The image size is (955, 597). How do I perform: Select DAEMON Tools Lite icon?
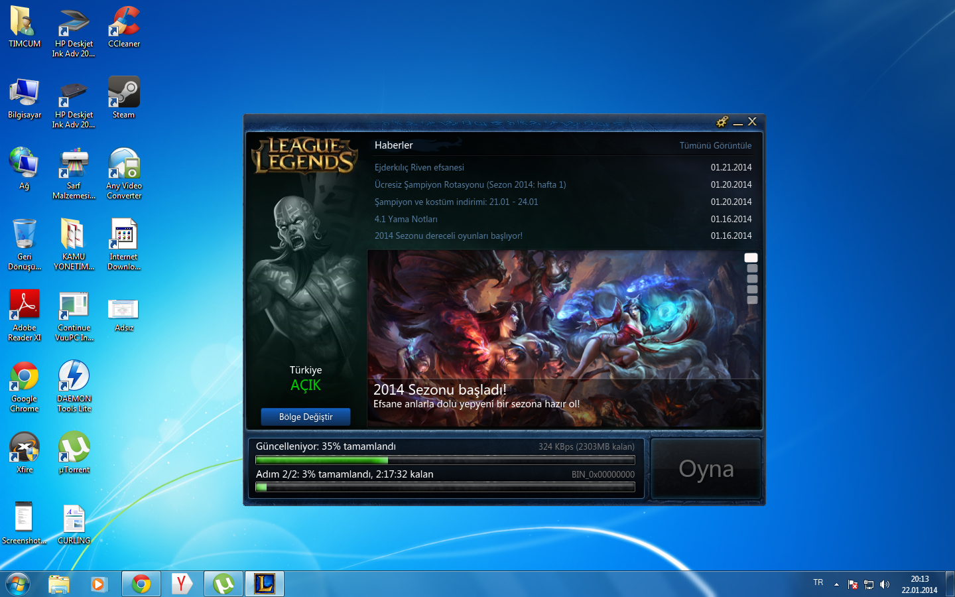74,386
